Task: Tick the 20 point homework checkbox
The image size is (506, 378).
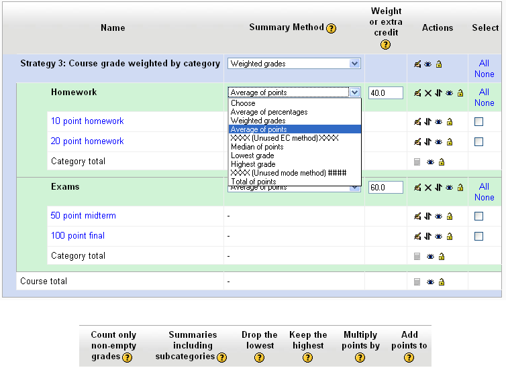Action: click(x=479, y=142)
